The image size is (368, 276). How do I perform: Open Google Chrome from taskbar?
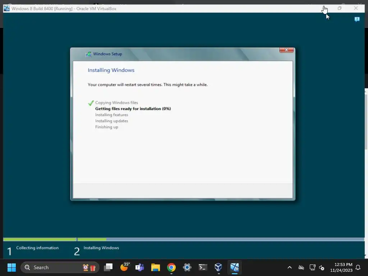(x=171, y=267)
